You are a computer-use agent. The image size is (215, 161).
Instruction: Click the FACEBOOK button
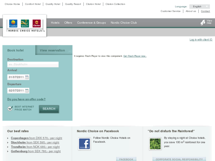126,159
